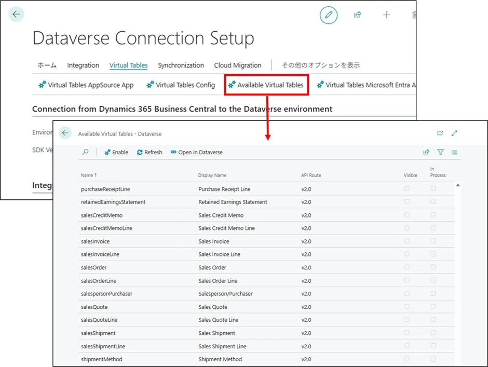Click the plus new record icon
Viewport: 488px width, 367px height.
[387, 15]
